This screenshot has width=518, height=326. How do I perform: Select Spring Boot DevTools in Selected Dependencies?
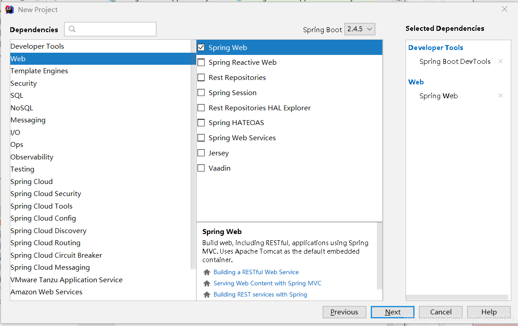coord(455,62)
